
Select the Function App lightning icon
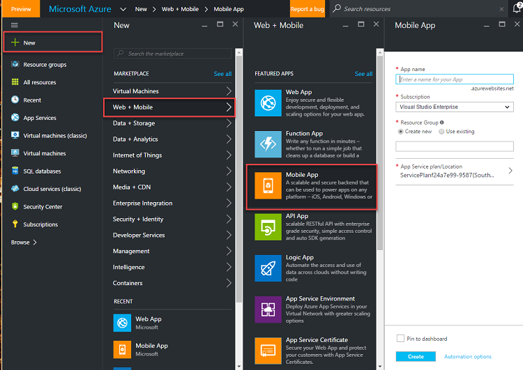click(268, 144)
